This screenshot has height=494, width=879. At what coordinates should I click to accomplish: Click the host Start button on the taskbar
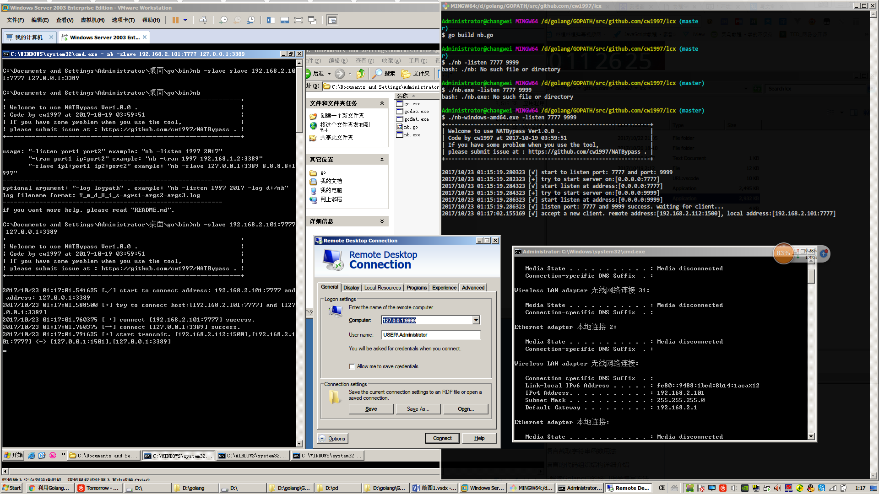coord(12,488)
